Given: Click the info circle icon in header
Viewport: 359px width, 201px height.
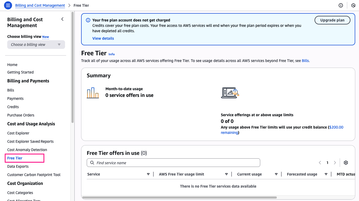Looking at the screenshot, I should pyautogui.click(x=341, y=5).
